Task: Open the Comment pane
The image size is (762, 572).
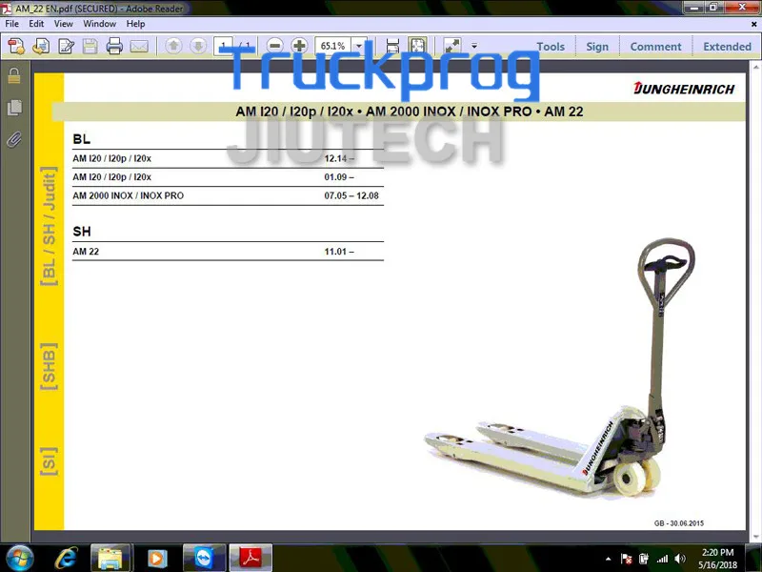Action: click(x=655, y=47)
